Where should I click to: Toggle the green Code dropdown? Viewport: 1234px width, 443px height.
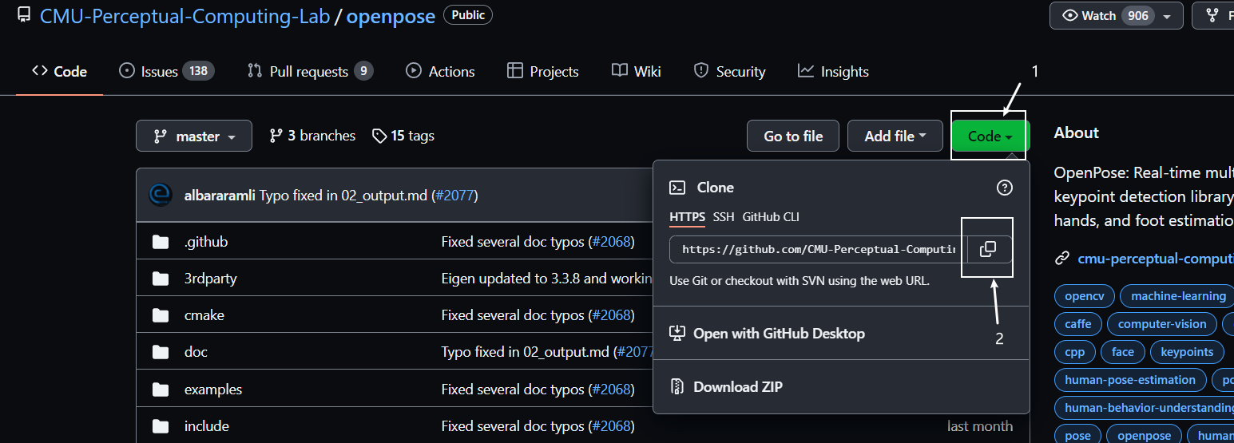tap(990, 136)
